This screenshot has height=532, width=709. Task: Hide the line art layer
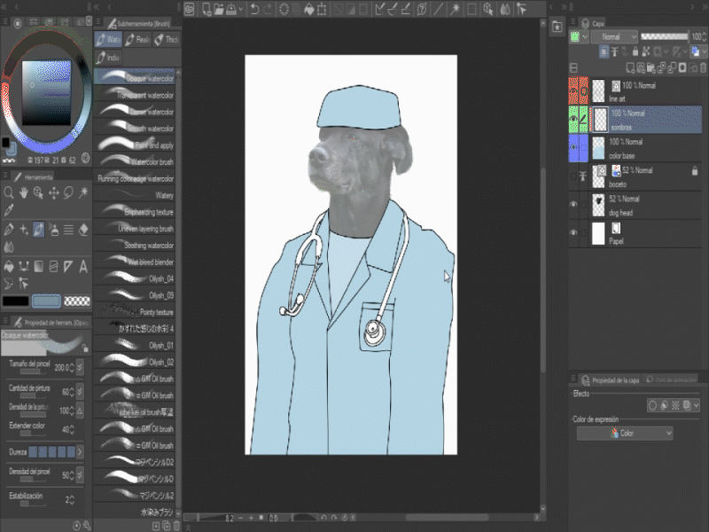coord(573,91)
